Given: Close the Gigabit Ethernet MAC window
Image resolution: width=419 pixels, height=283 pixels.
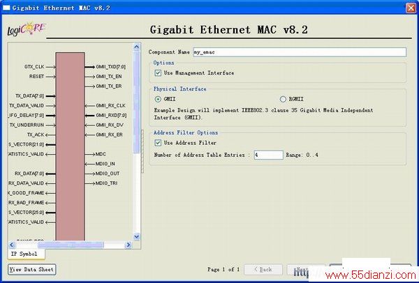Looking at the screenshot, I should click(411, 8).
